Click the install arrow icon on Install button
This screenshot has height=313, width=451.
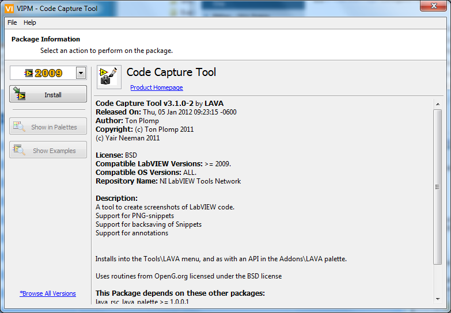[x=19, y=94]
